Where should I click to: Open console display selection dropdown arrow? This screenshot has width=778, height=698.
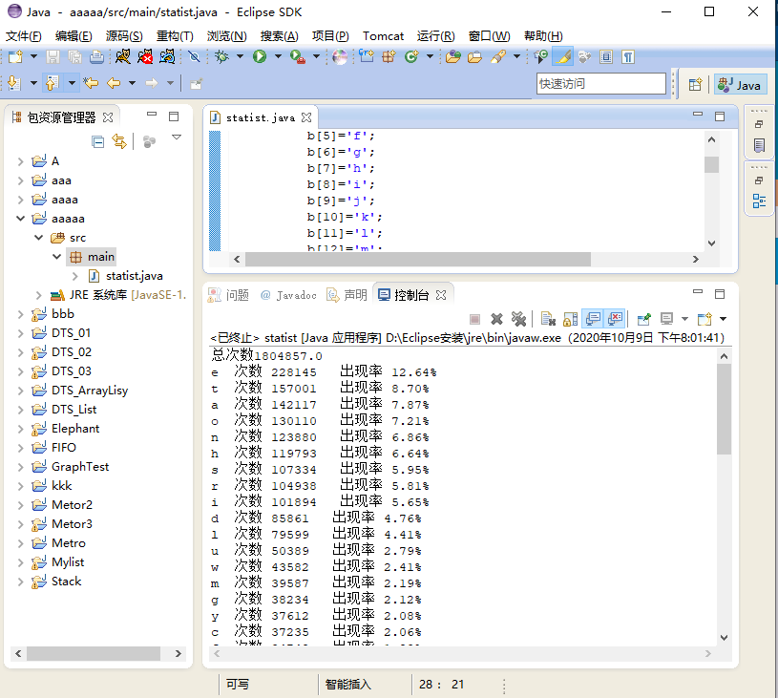pos(684,319)
